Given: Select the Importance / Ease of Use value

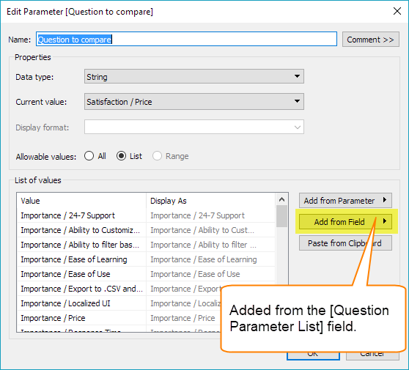Looking at the screenshot, I should (65, 274).
